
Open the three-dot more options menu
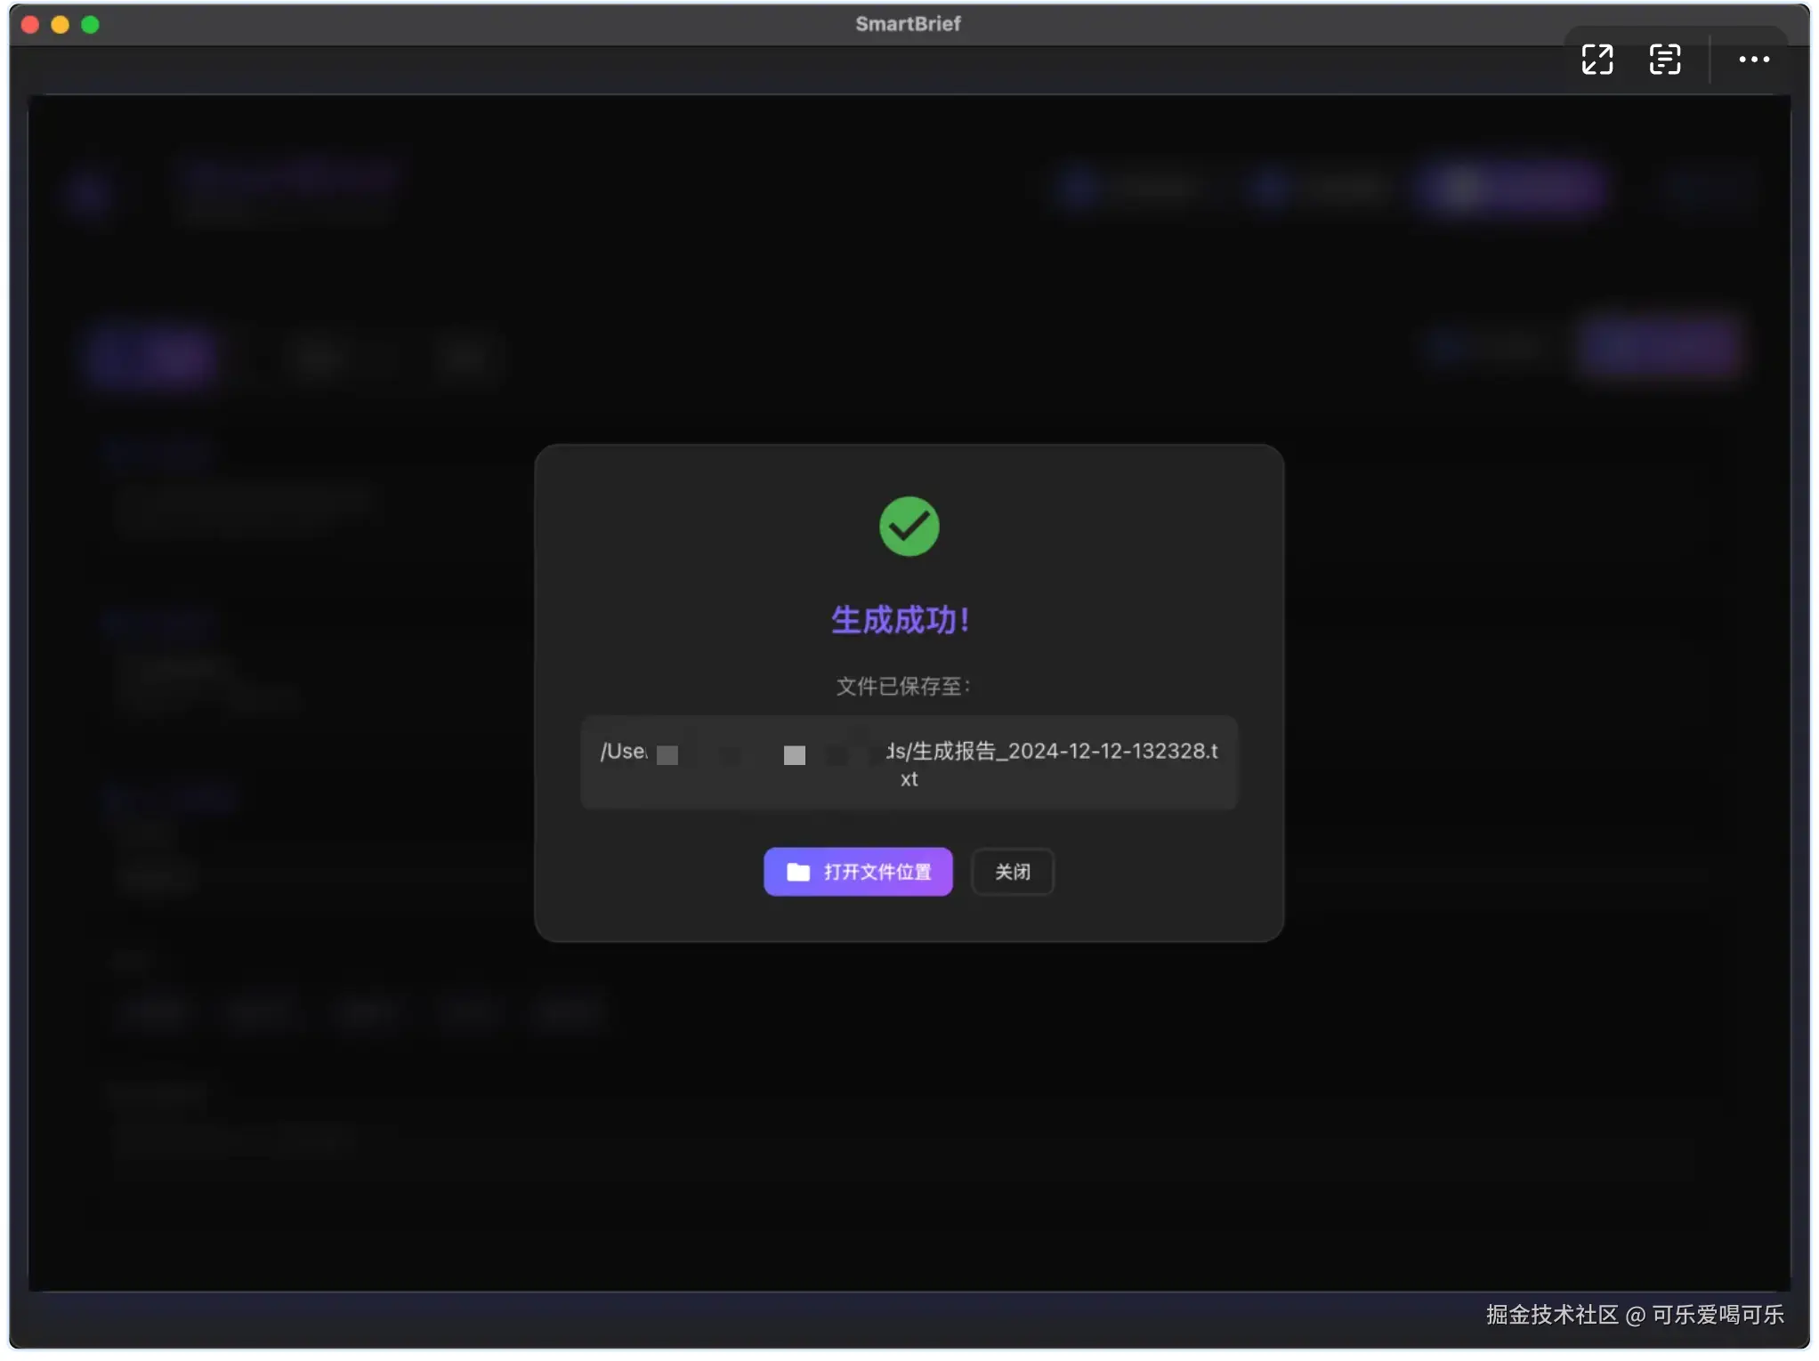coord(1753,60)
